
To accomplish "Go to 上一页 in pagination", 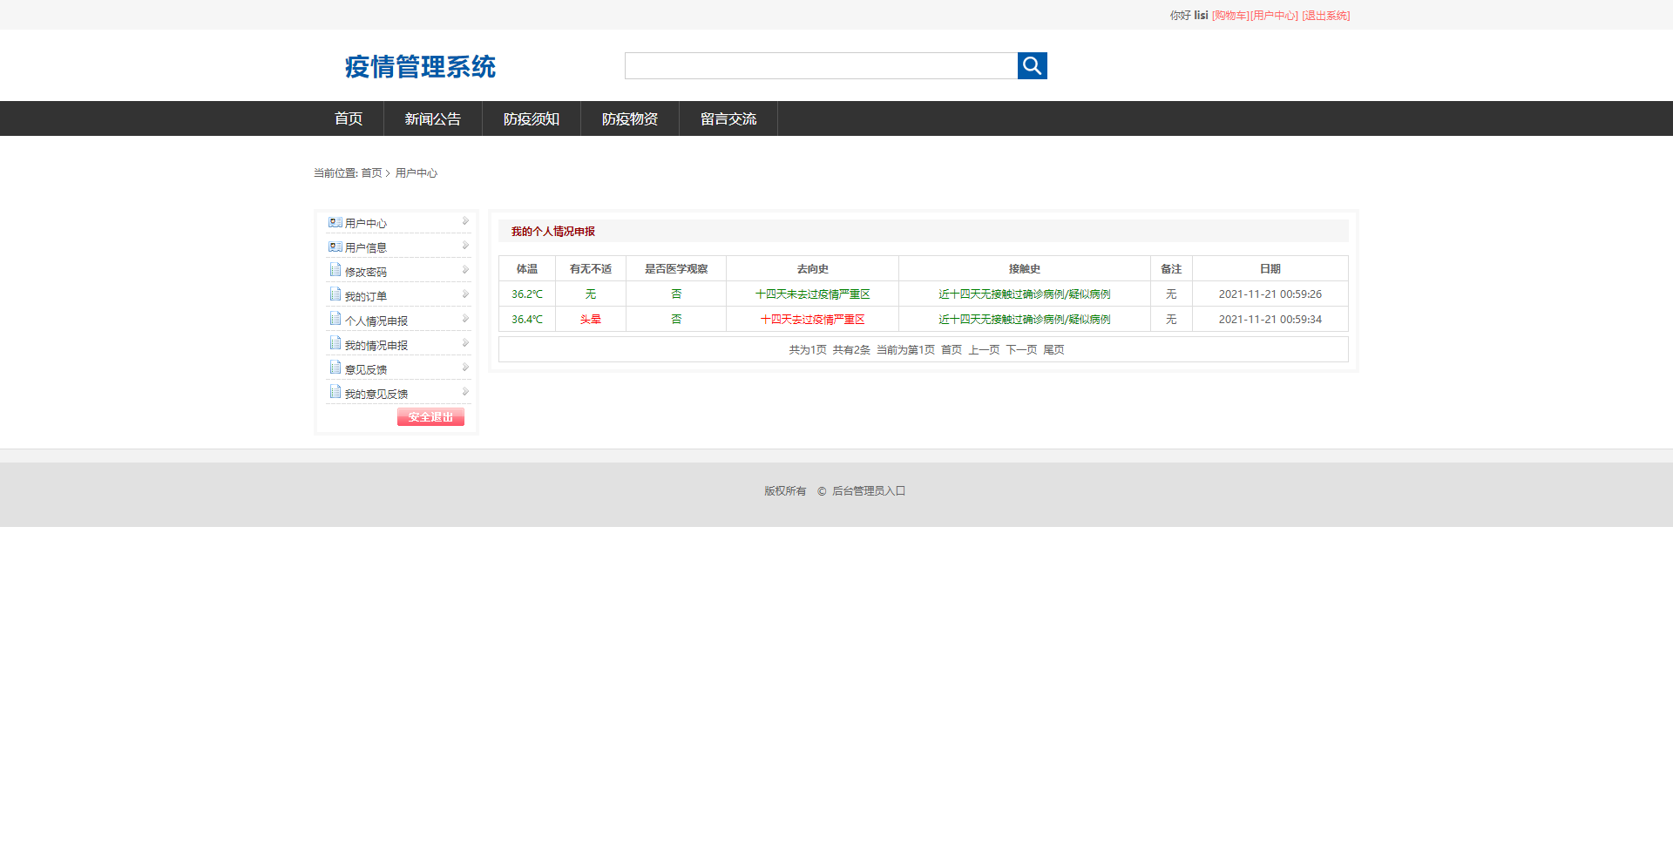I will 984,350.
